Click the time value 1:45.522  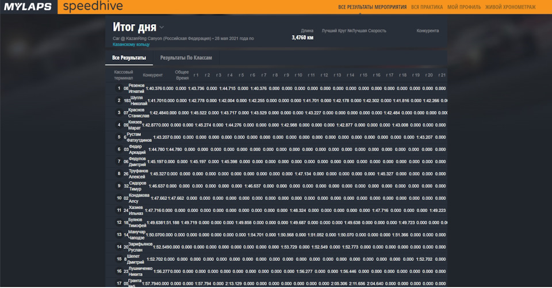click(198, 113)
